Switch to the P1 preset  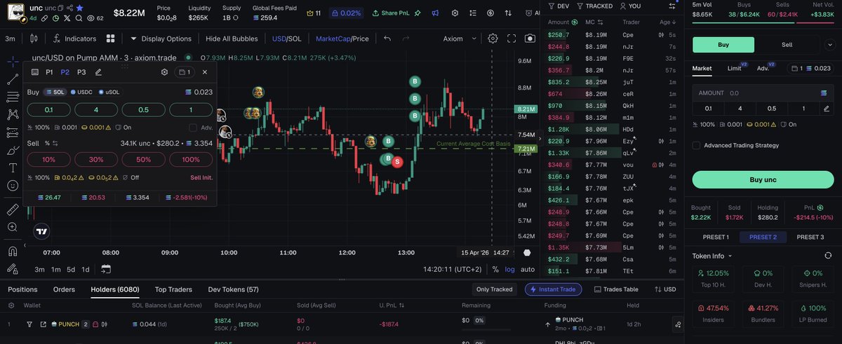pos(49,71)
